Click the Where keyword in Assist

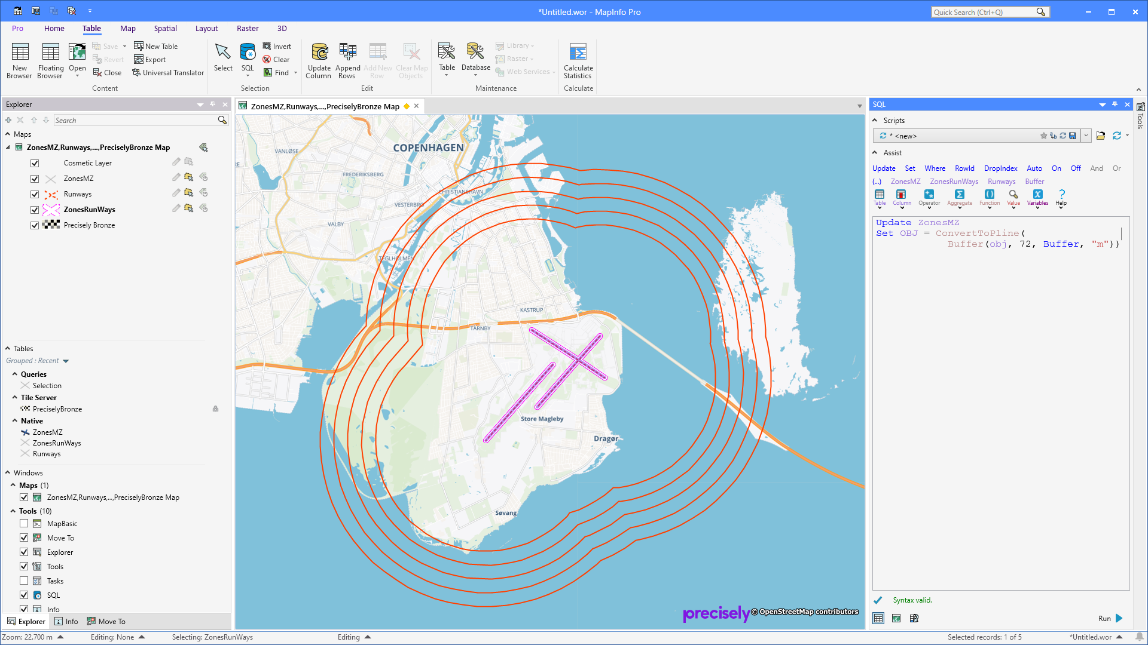935,168
